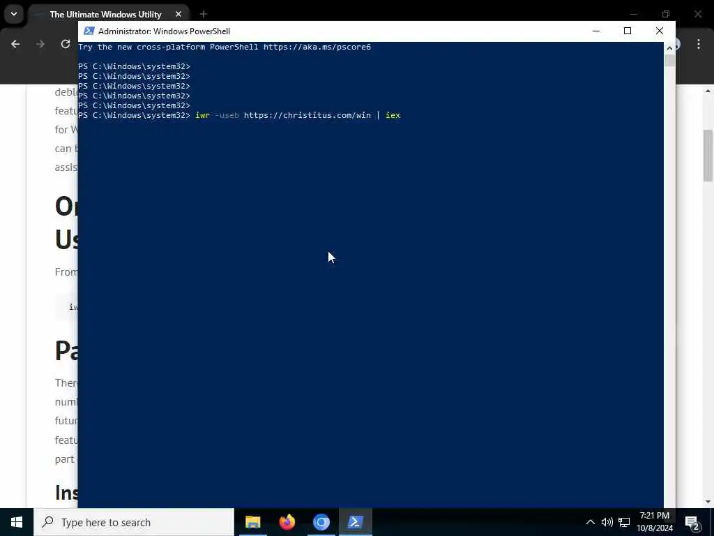Open the volume speaker control
The height and width of the screenshot is (536, 714).
[607, 522]
